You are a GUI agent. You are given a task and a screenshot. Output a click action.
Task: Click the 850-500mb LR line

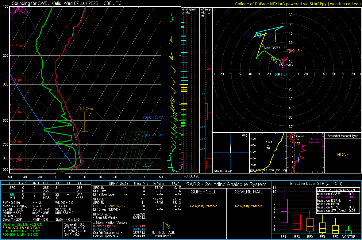(x=21, y=231)
